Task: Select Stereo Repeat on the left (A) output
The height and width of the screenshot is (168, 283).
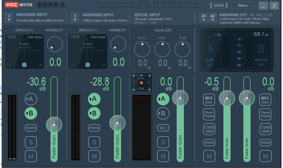Action: pos(209,114)
